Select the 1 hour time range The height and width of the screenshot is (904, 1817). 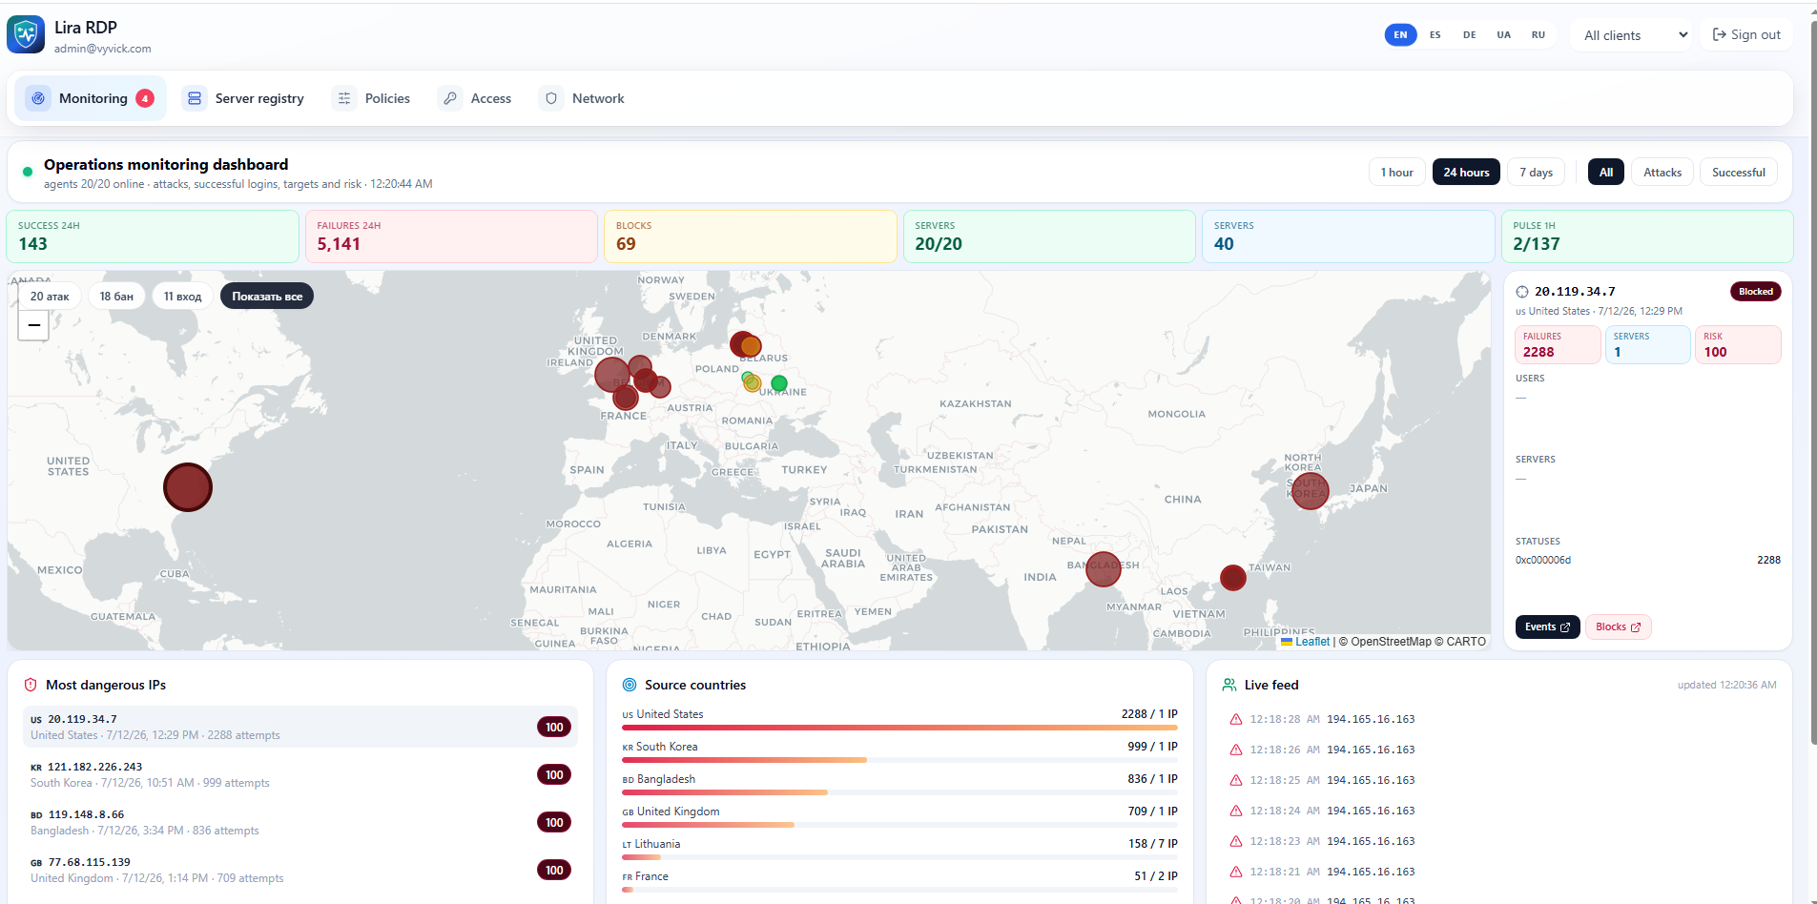1397,172
